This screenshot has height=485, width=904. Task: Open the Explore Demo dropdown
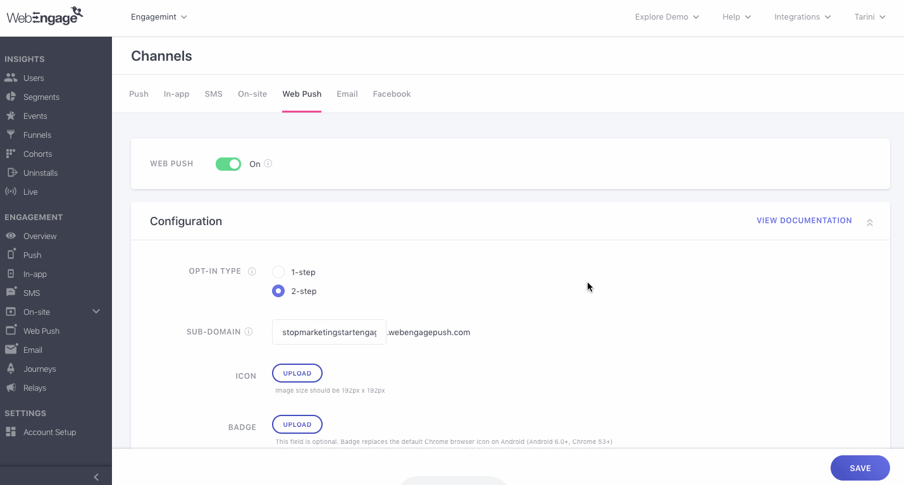(x=667, y=17)
